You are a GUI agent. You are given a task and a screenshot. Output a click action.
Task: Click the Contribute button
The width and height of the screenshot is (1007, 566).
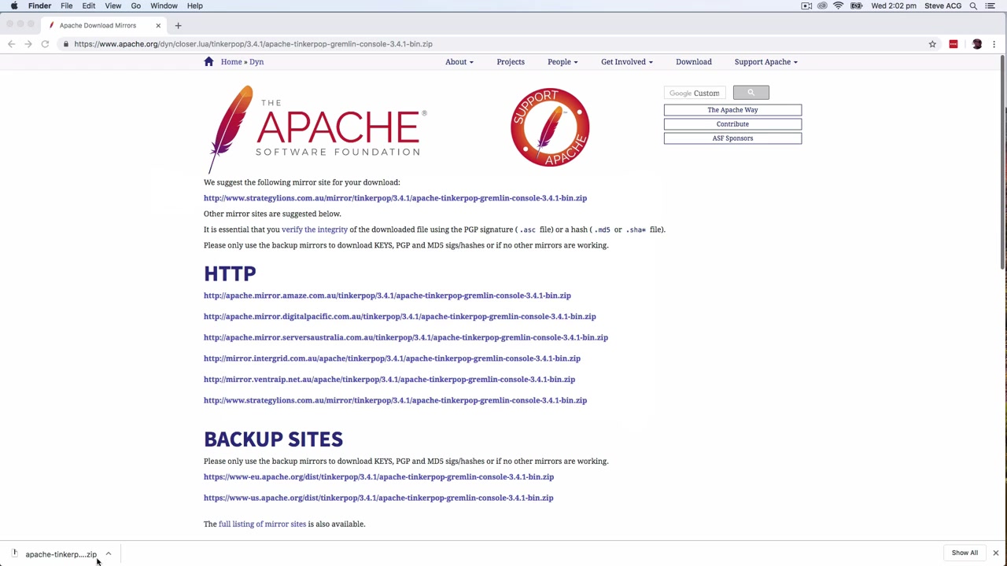(732, 124)
